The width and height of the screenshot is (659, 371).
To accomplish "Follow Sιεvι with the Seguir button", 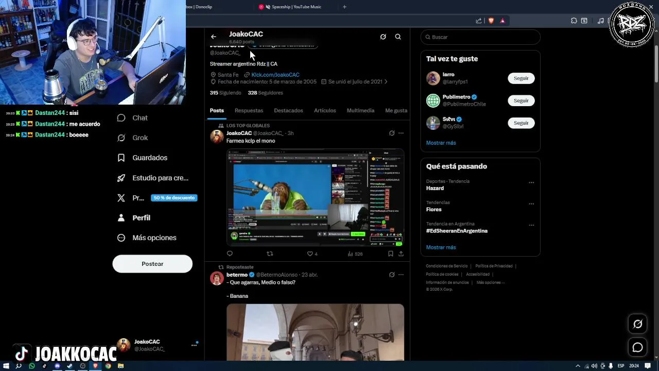I will click(x=521, y=123).
